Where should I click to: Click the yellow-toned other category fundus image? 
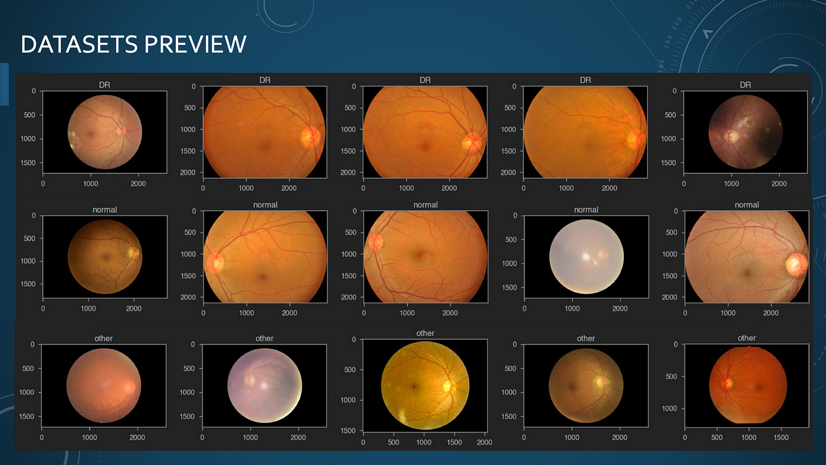pyautogui.click(x=425, y=385)
